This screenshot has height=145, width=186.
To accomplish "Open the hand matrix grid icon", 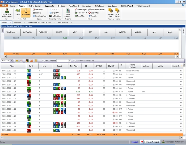I will (x=27, y=61).
